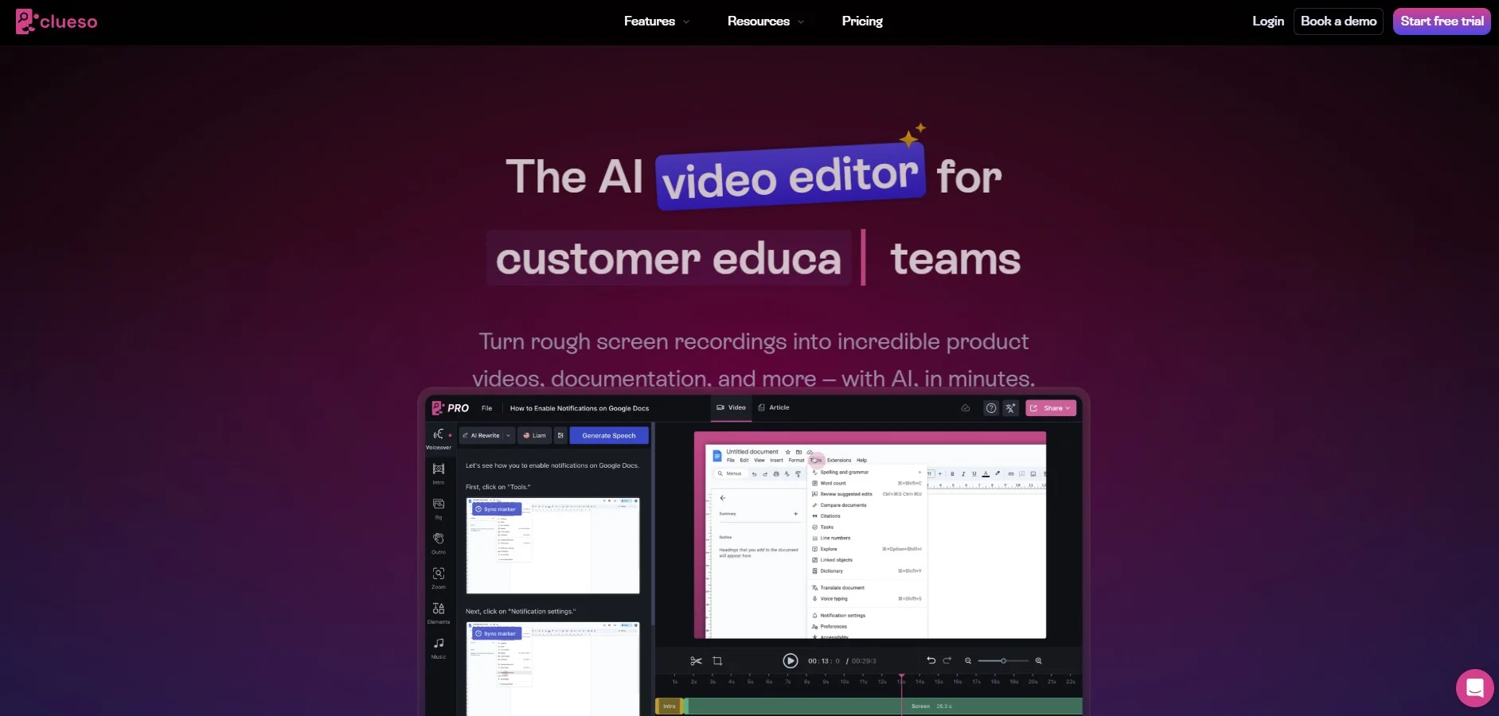Open the chat support widget
Viewport: 1499px width, 716px height.
click(x=1474, y=688)
